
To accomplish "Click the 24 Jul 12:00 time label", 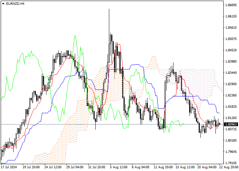I will coord(53,167).
